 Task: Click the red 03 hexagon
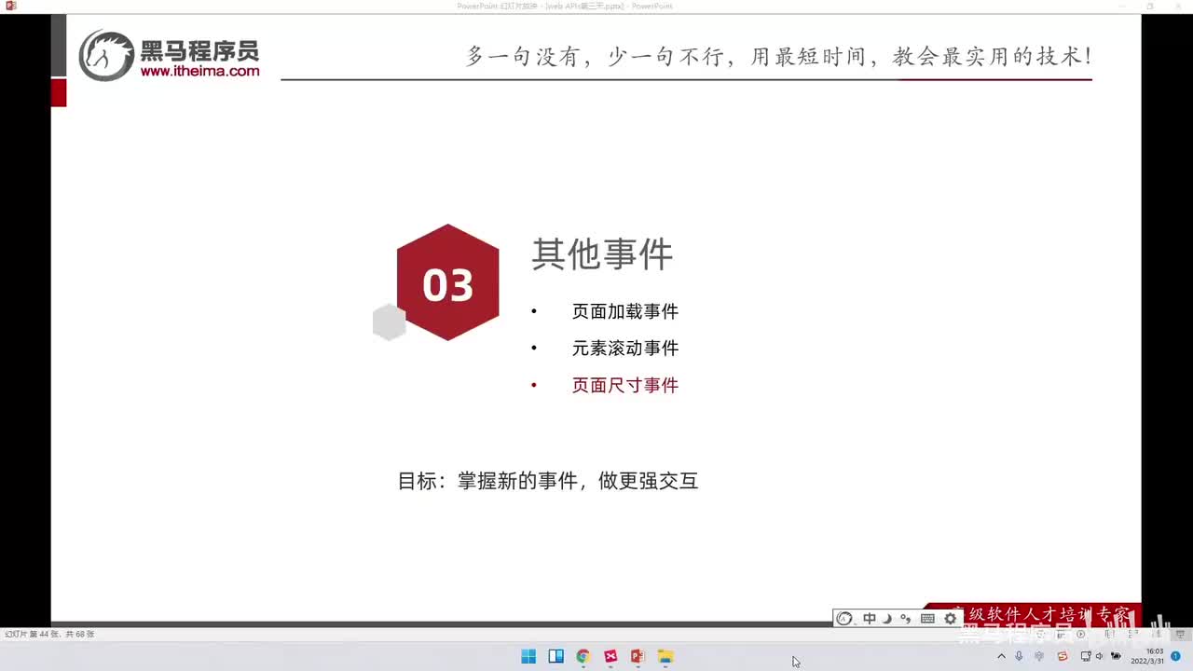point(448,282)
